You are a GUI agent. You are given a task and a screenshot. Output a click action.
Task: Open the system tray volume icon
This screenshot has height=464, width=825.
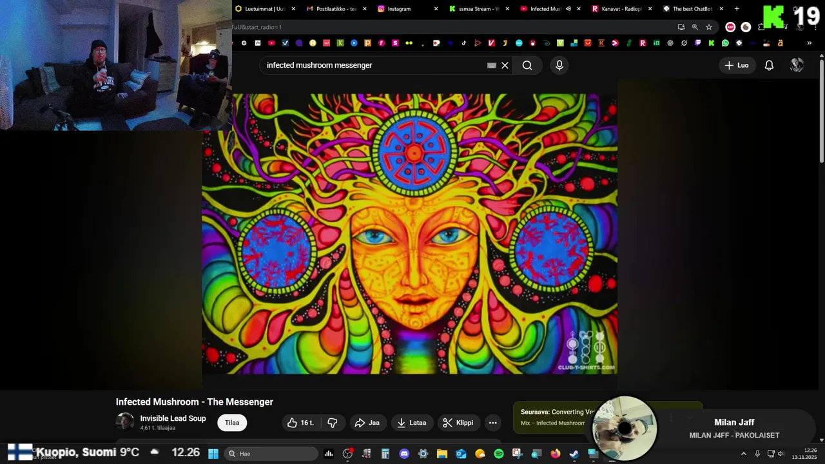(781, 454)
